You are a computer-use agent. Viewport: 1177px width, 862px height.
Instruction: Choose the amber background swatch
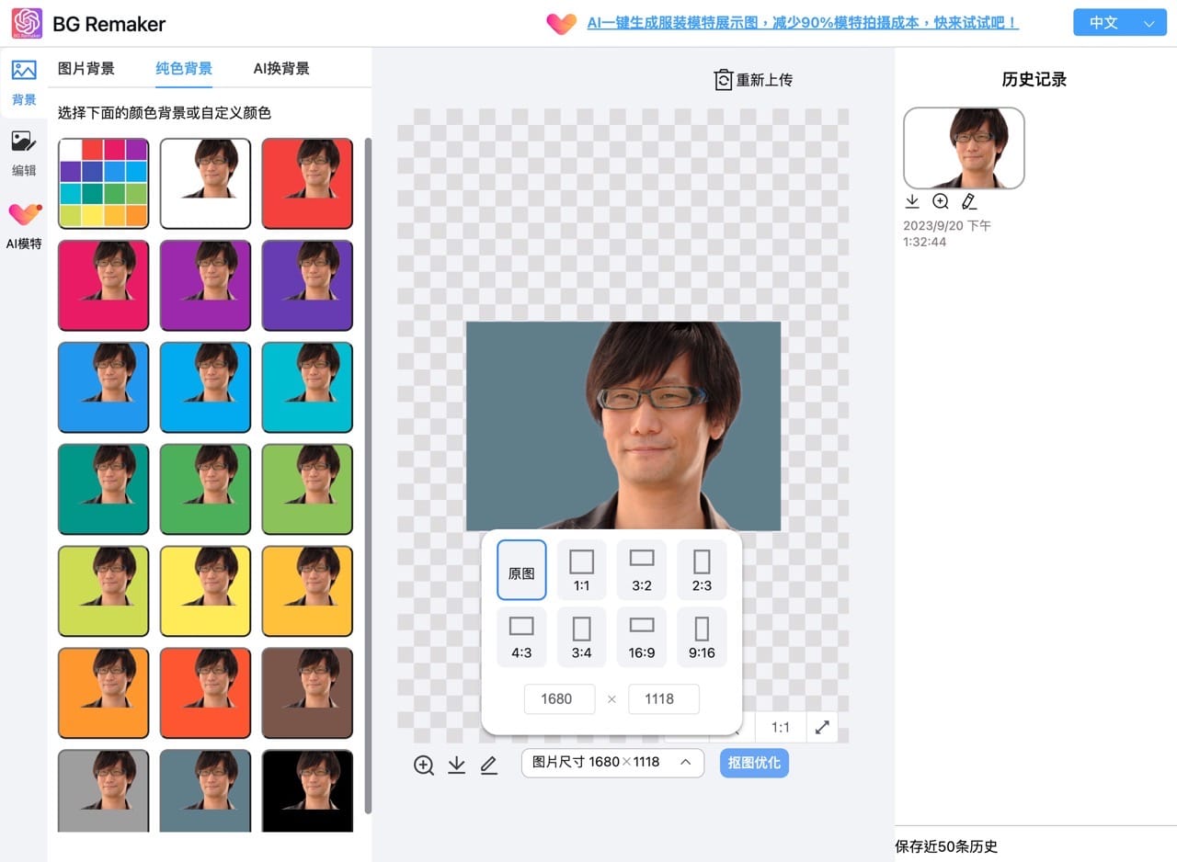(307, 591)
